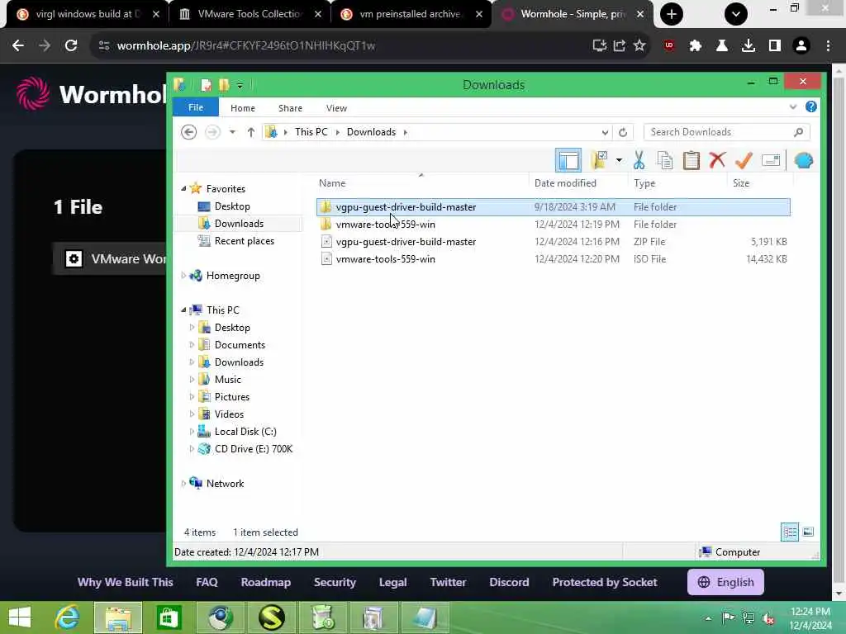Launch Internet Explorer from taskbar

[68, 617]
